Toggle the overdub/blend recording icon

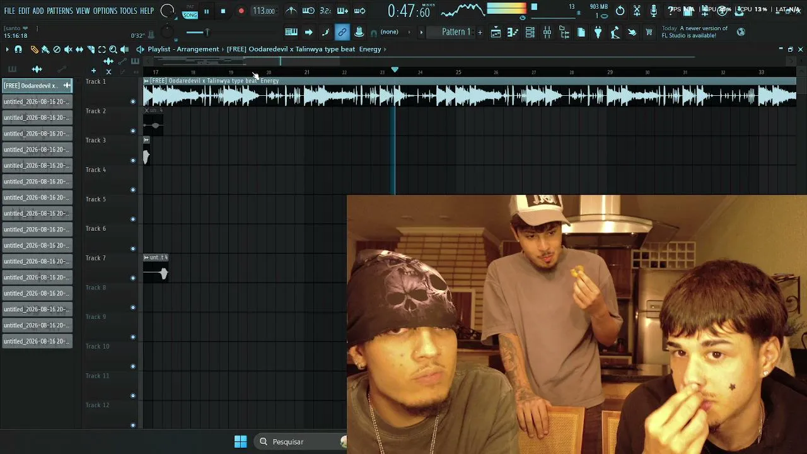342,11
